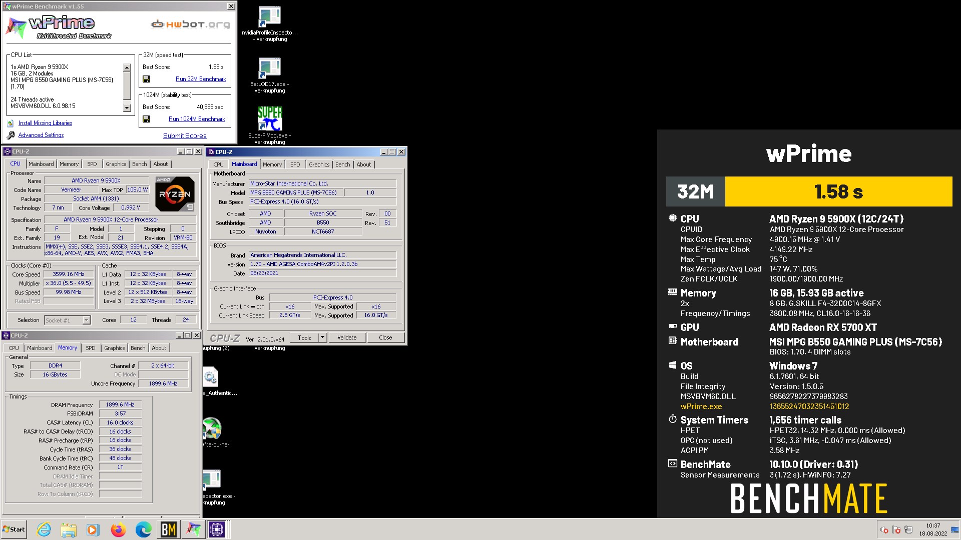961x540 pixels.
Task: Run the 1024M Benchmark
Action: click(x=197, y=119)
